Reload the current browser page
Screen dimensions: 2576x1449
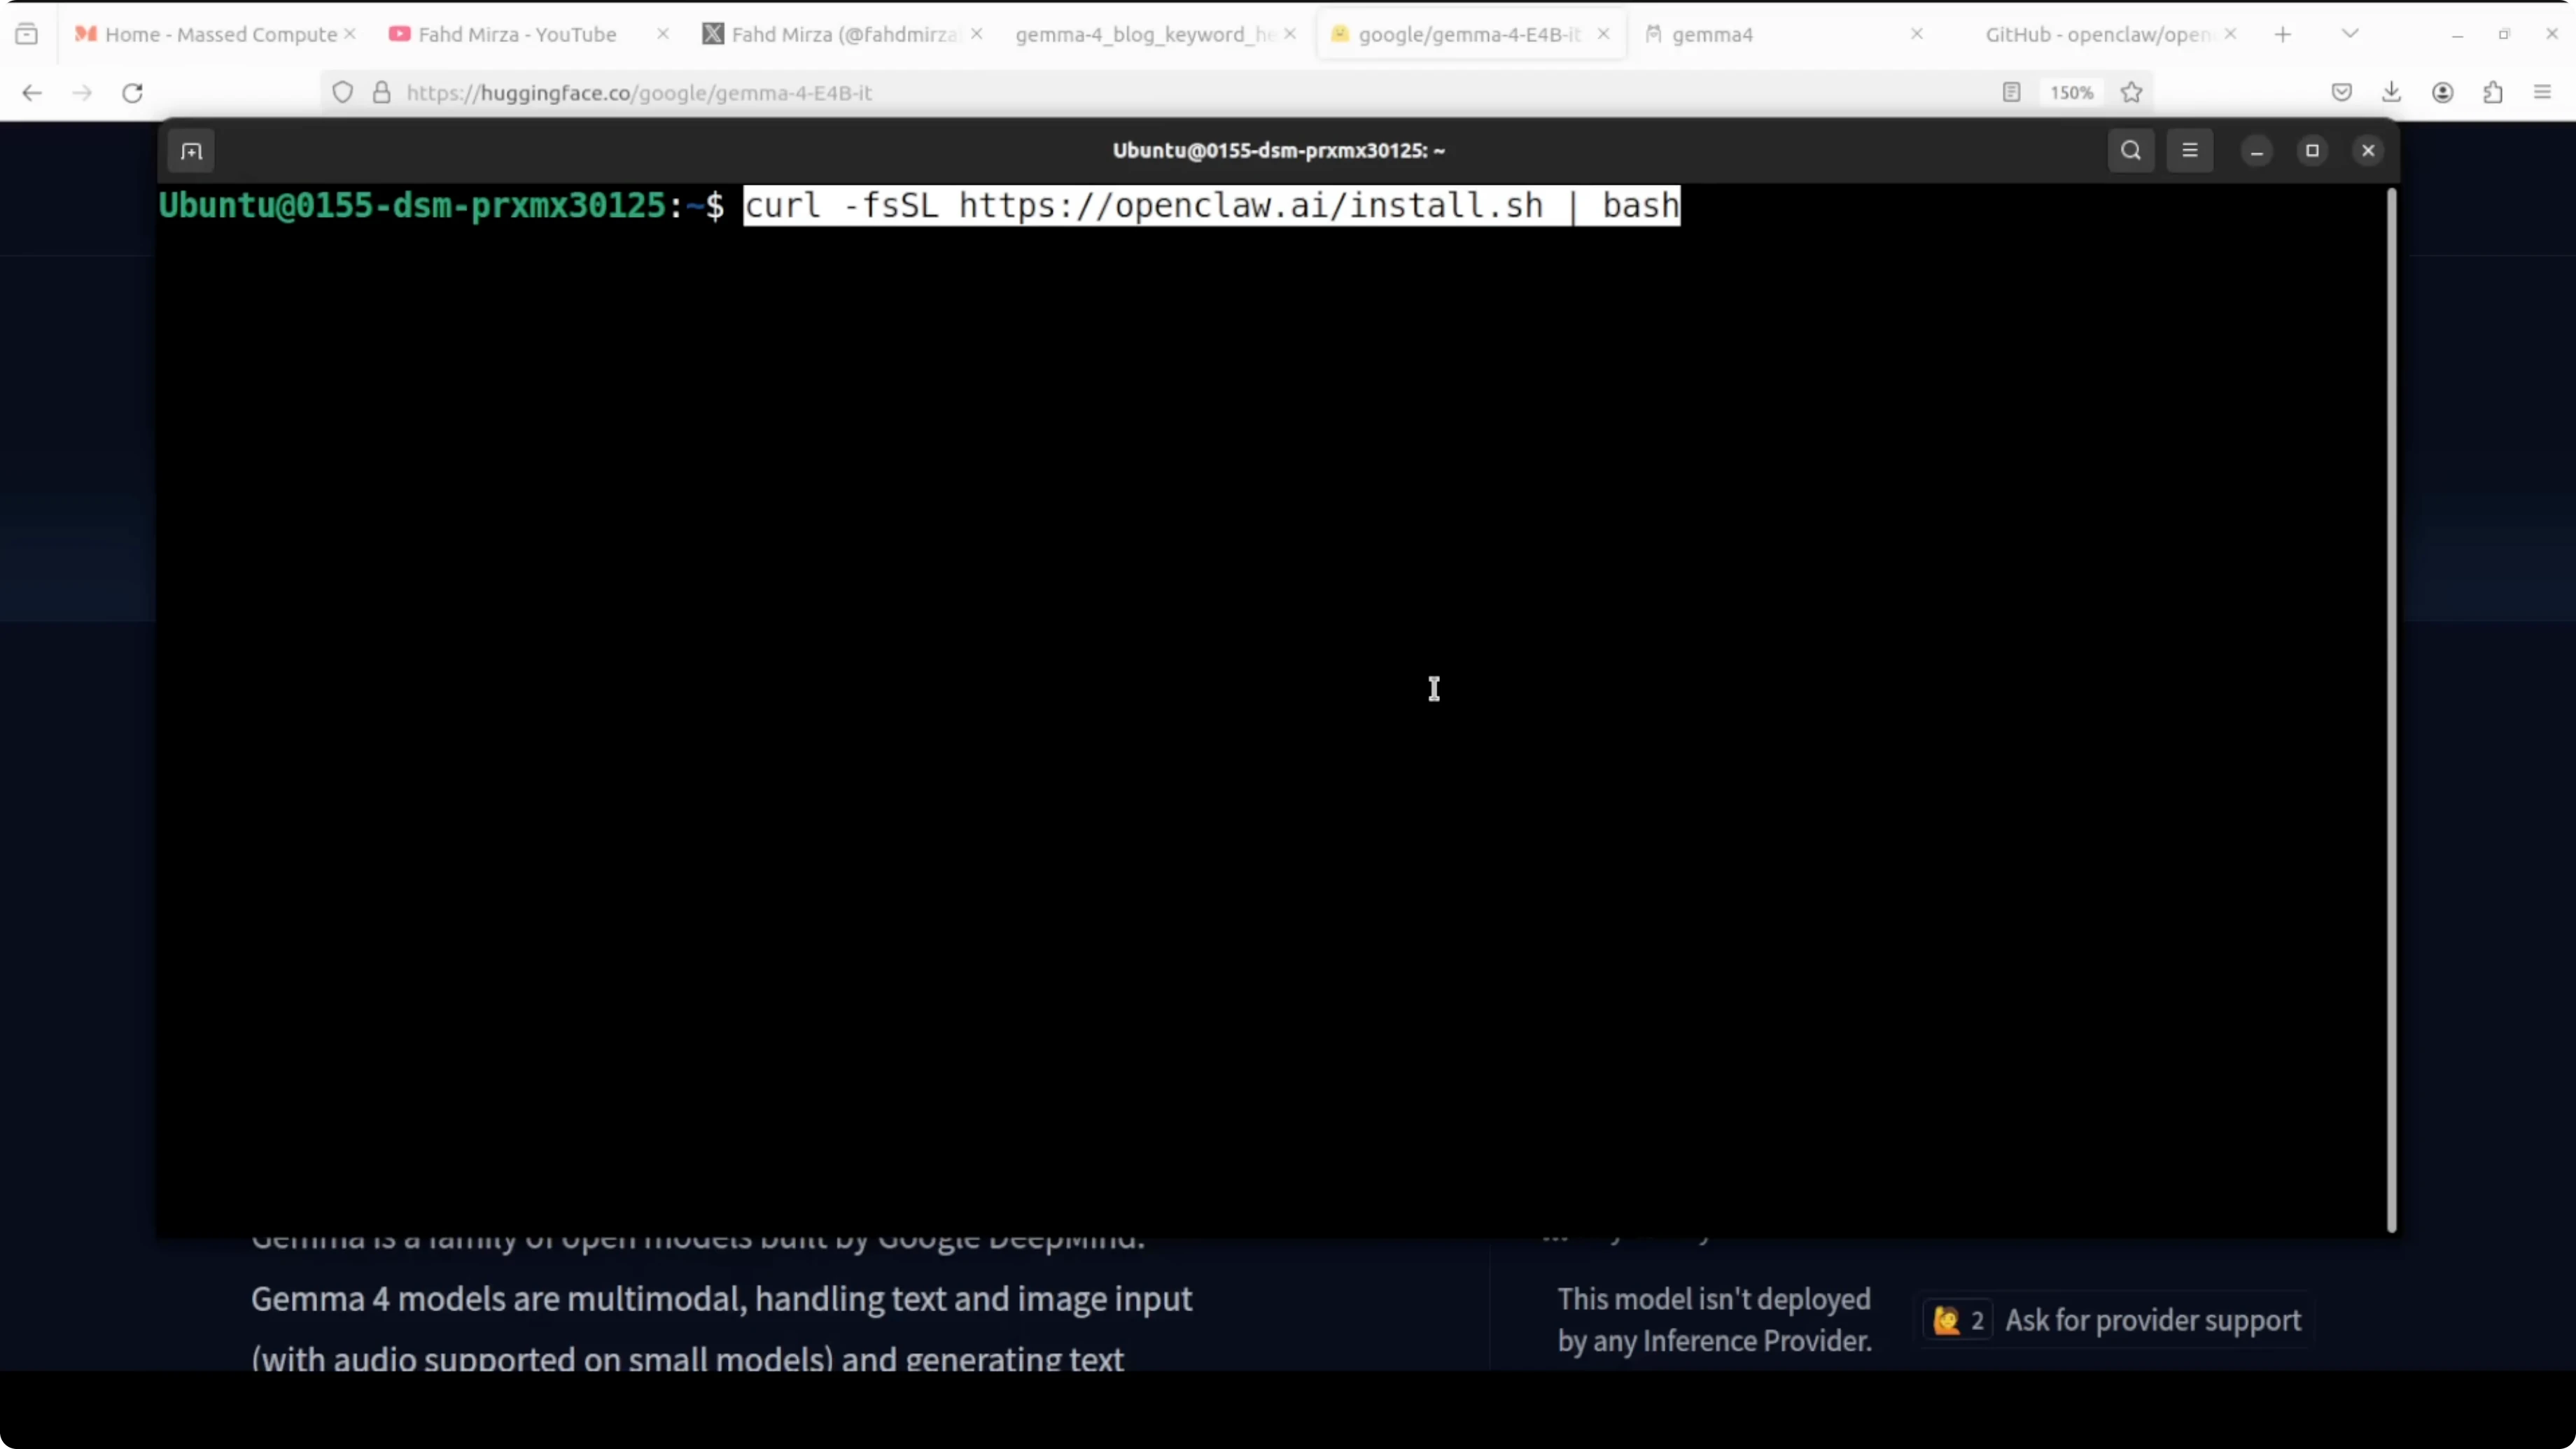point(132,93)
